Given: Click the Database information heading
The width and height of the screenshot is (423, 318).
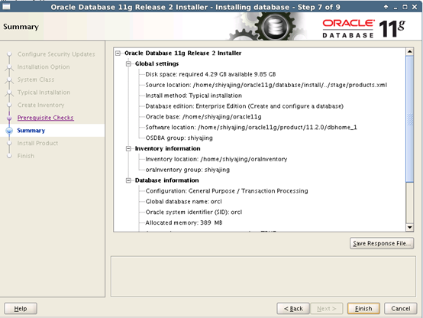Looking at the screenshot, I should pyautogui.click(x=166, y=180).
